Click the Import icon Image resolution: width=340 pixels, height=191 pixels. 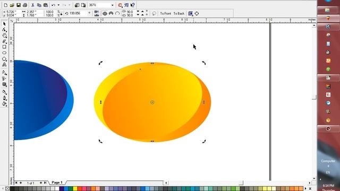click(x=77, y=5)
